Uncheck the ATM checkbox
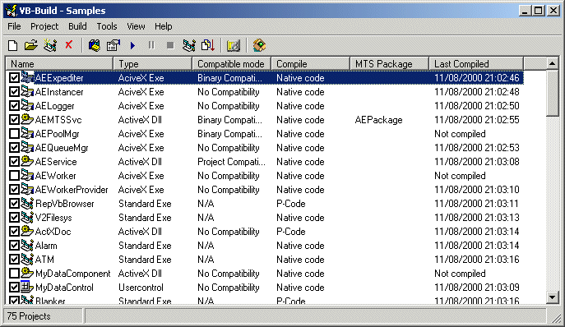The height and width of the screenshot is (327, 565). pos(14,260)
